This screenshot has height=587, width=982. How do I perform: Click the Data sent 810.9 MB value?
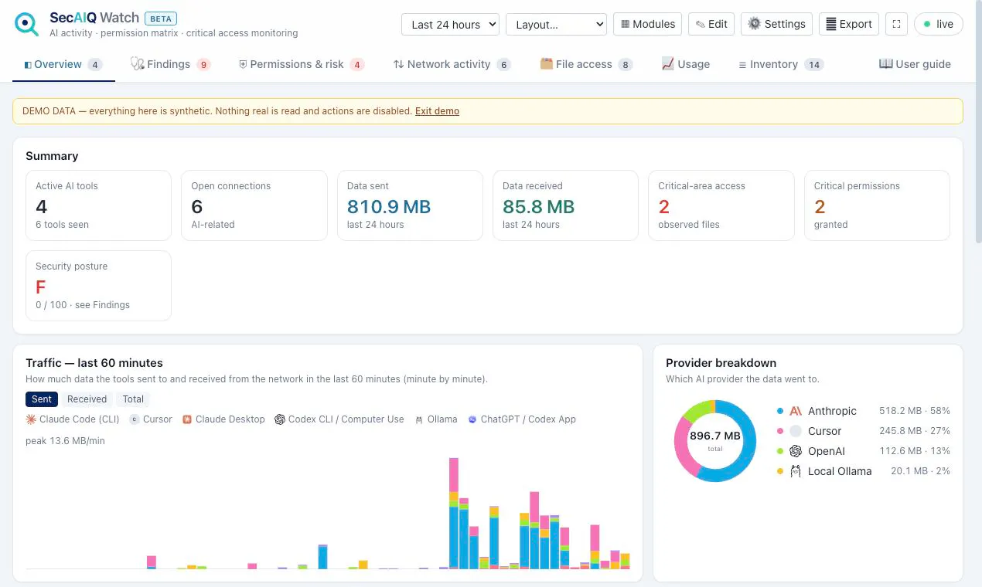tap(389, 207)
